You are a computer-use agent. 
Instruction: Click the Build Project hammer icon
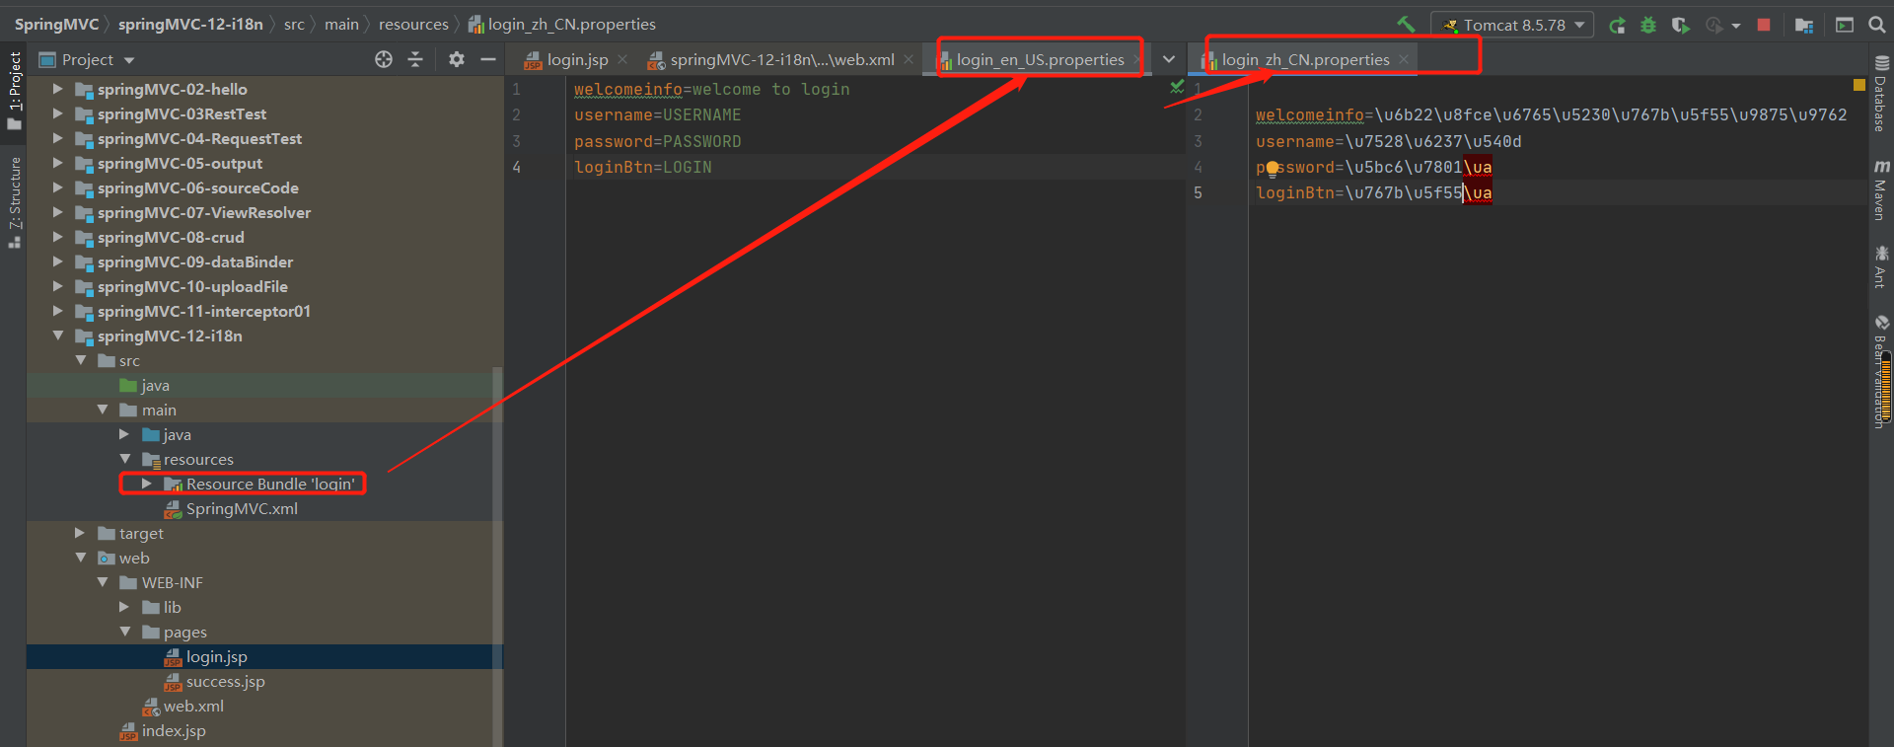tap(1406, 25)
